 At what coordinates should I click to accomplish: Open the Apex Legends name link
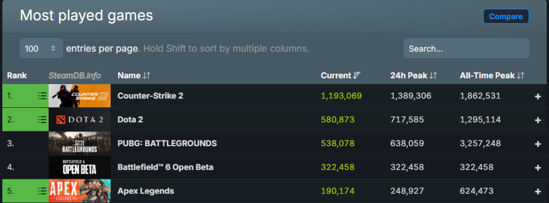(146, 191)
